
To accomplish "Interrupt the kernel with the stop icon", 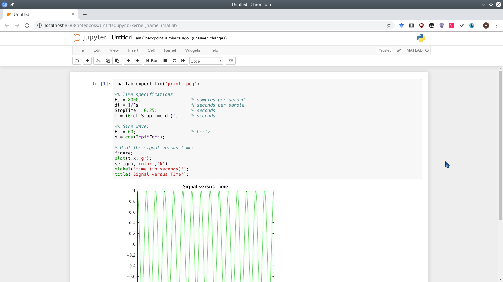I will point(165,61).
